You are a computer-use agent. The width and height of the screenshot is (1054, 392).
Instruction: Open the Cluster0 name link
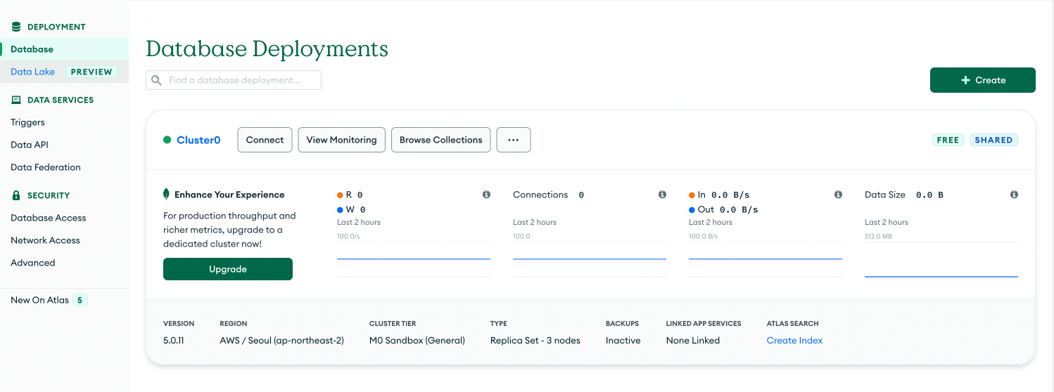pyautogui.click(x=198, y=140)
